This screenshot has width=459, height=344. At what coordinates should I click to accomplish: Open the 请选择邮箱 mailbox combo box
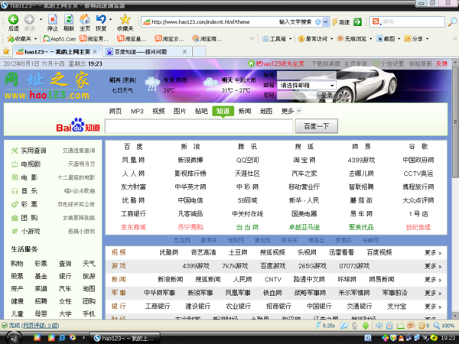(306, 85)
